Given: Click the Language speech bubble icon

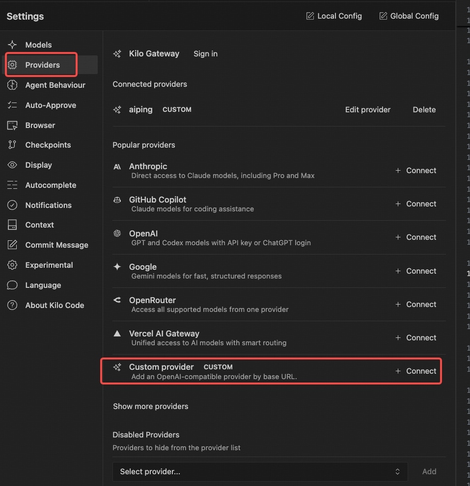Looking at the screenshot, I should (12, 285).
